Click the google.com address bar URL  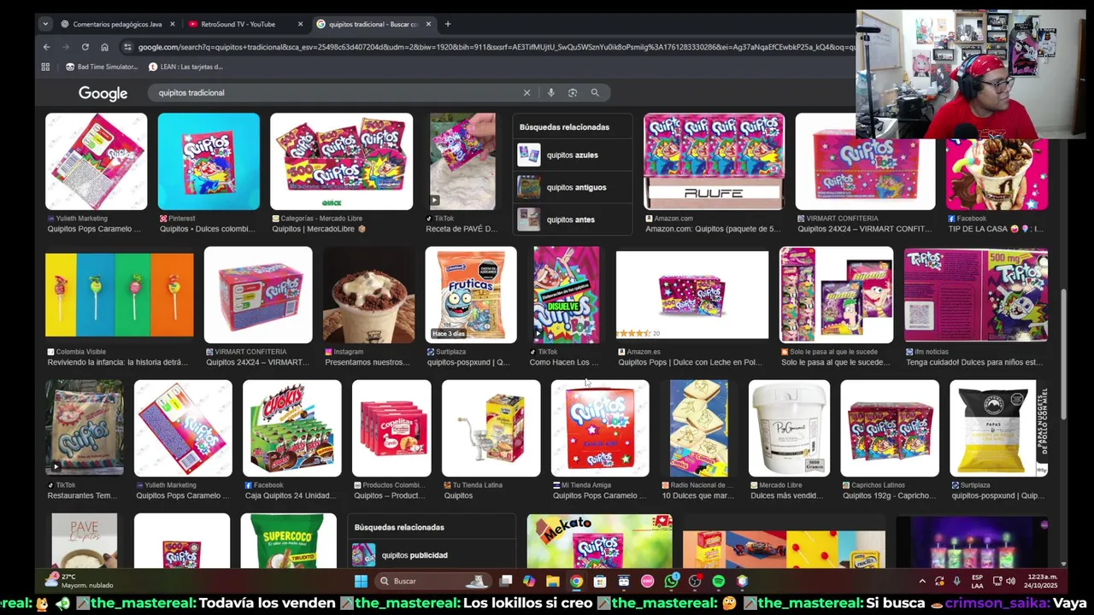pyautogui.click(x=496, y=47)
